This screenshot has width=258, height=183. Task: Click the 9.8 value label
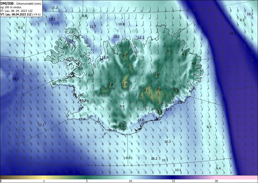[x=128, y=158]
